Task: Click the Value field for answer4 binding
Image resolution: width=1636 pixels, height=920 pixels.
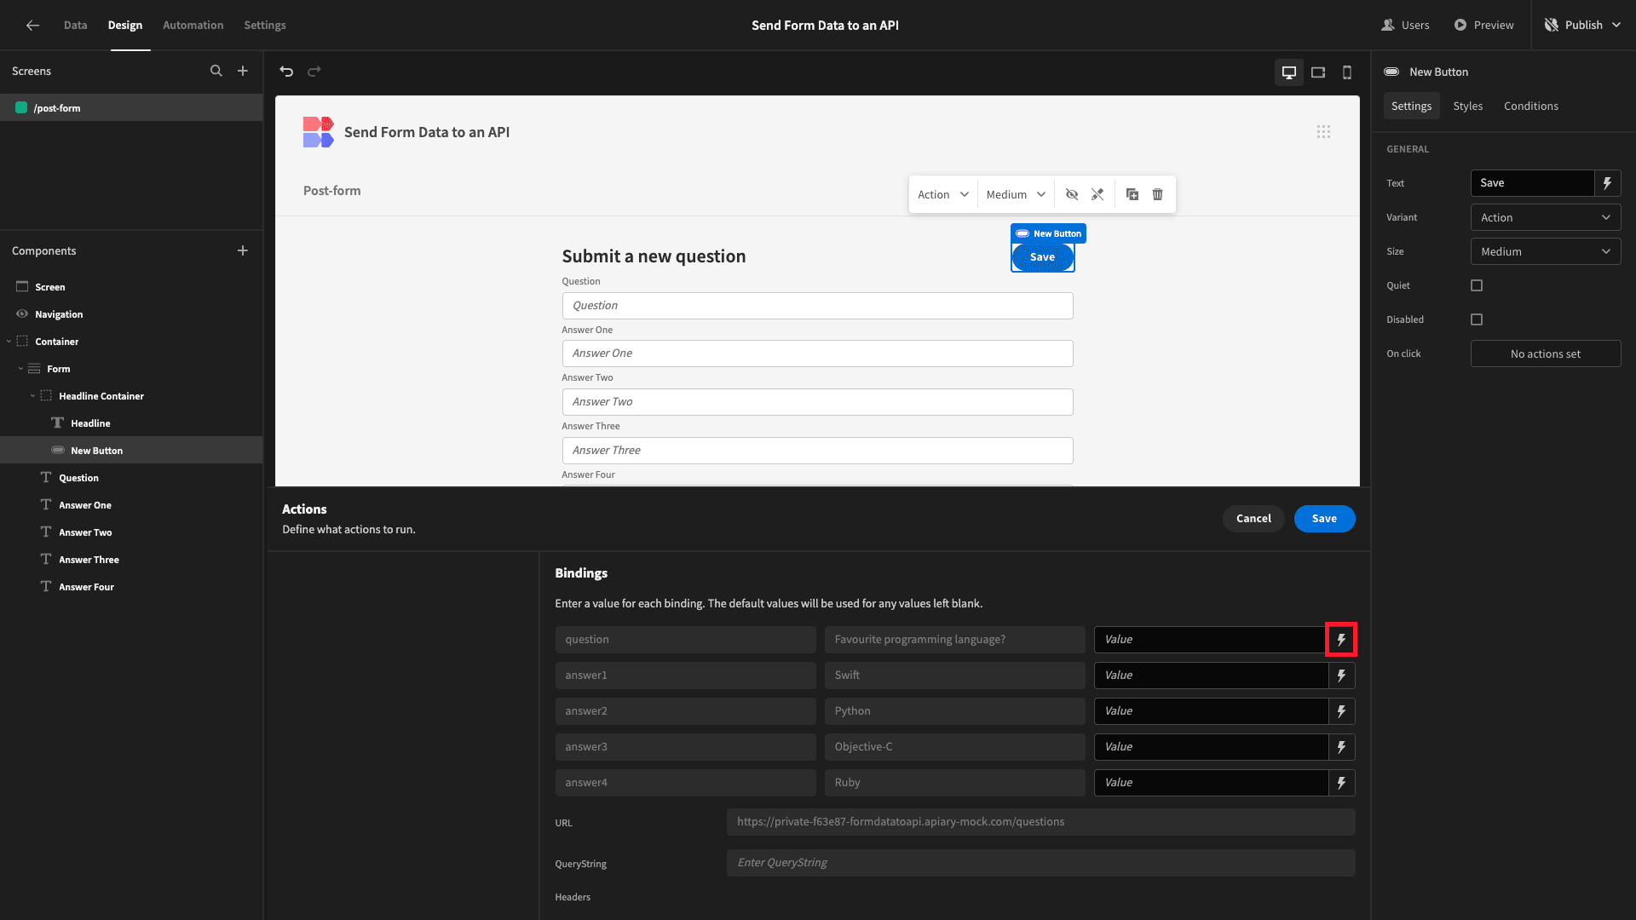Action: [1211, 783]
